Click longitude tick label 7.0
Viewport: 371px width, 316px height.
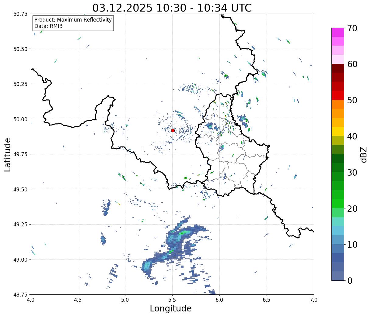314,300
